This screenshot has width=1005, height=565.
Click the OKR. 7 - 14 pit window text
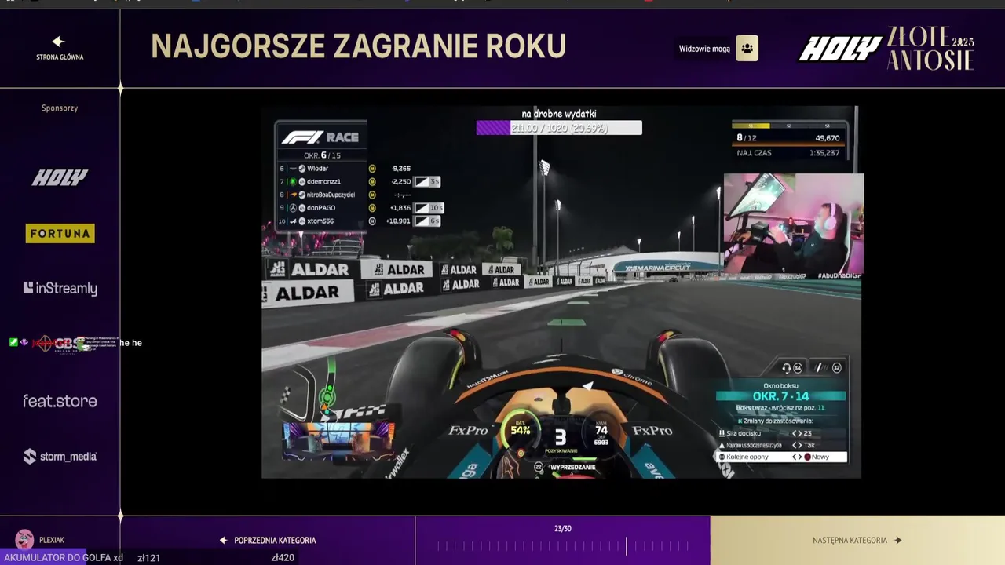coord(780,397)
